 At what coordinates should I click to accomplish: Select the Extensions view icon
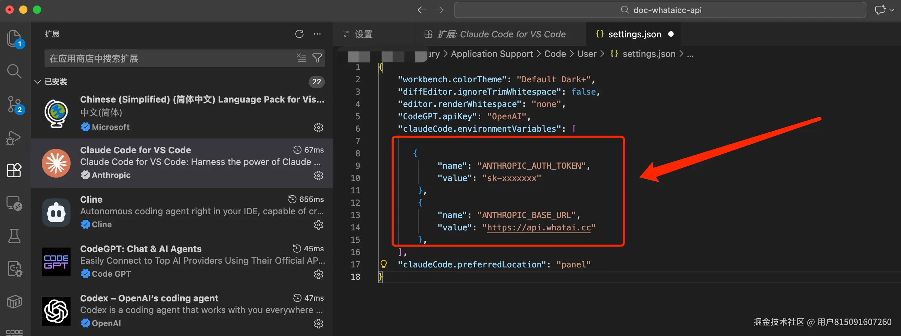tap(14, 170)
